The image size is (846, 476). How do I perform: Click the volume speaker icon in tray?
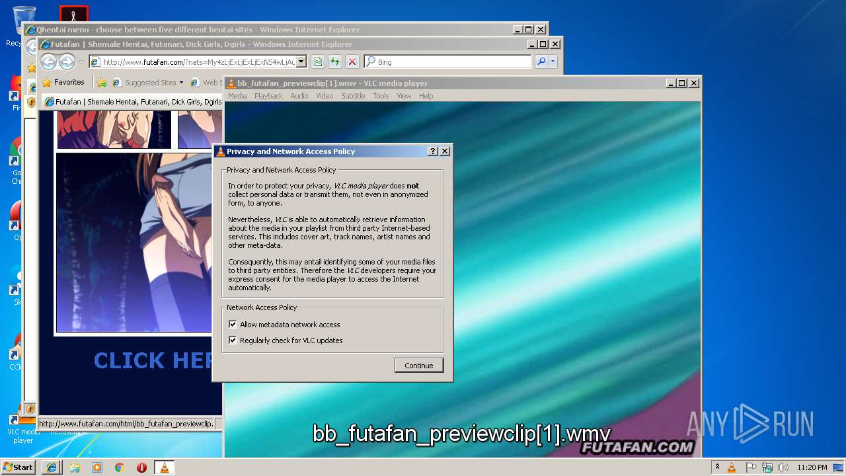point(784,467)
